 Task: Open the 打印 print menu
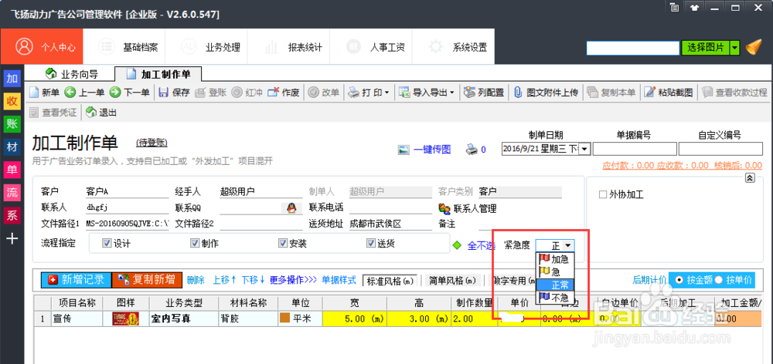[368, 92]
